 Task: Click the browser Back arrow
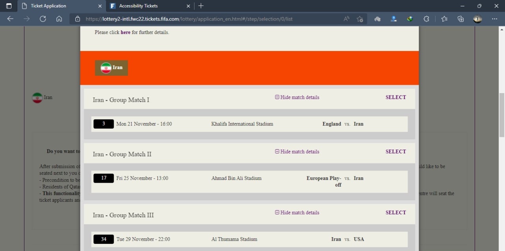pos(10,19)
